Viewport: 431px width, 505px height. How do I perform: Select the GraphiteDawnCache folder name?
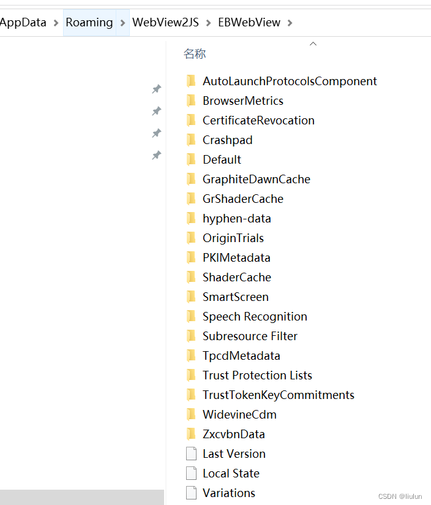coord(257,180)
